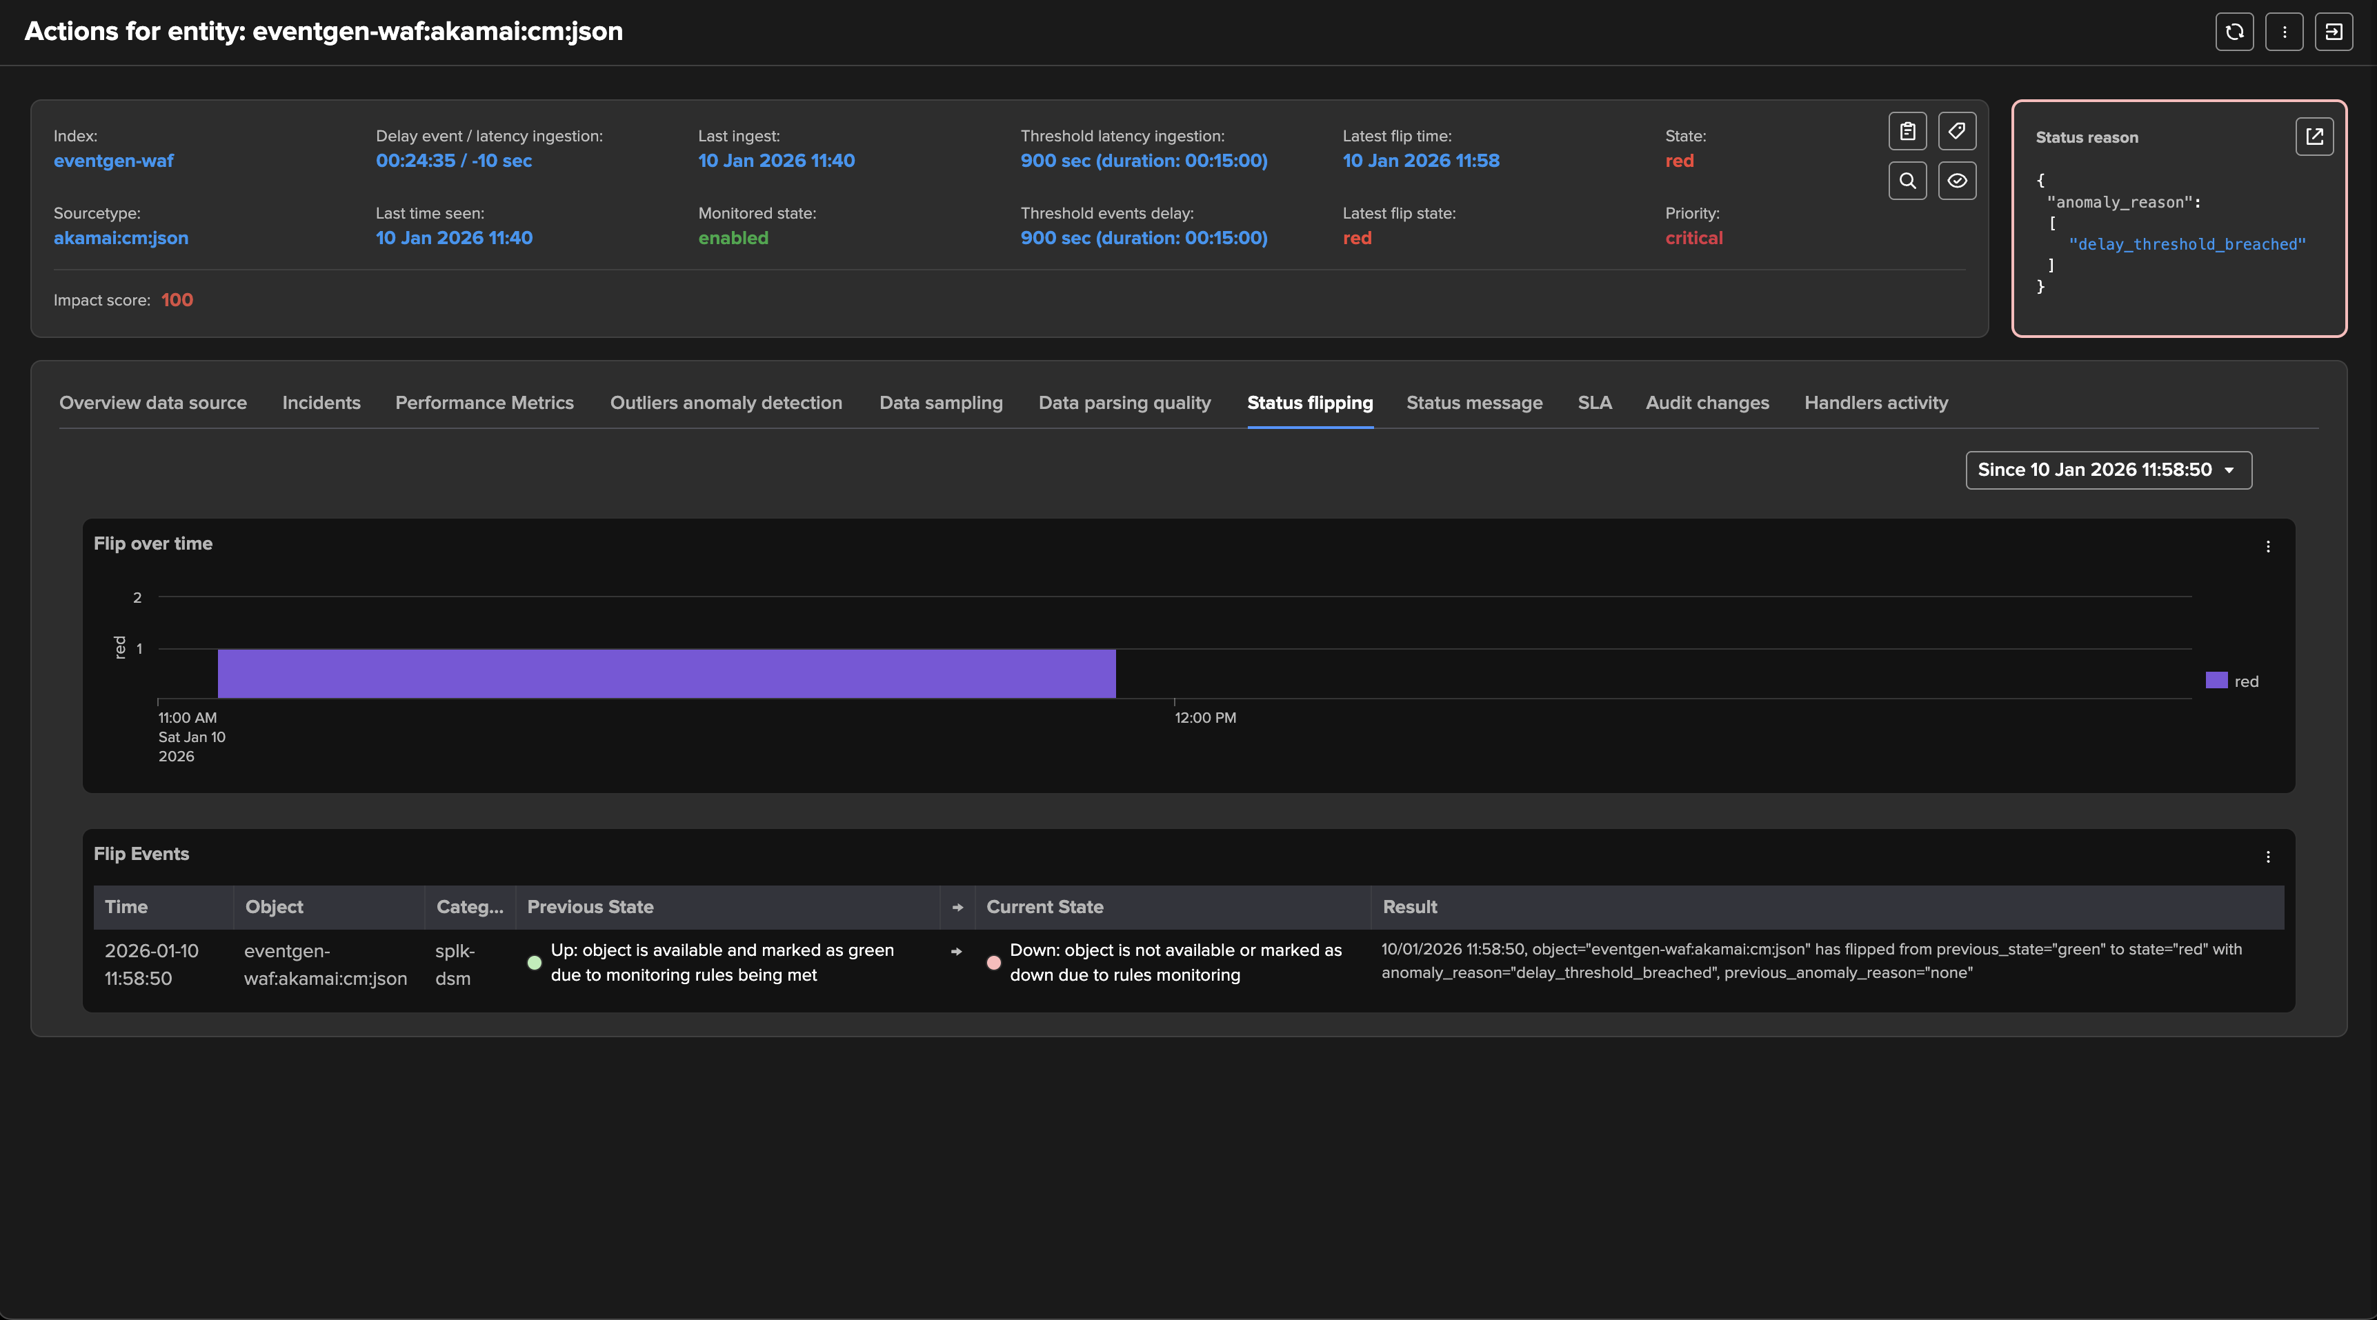Open Flip over time panel options menu
This screenshot has width=2377, height=1320.
click(2267, 547)
